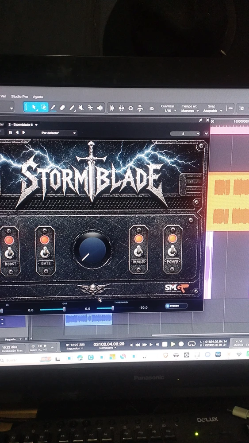The height and width of the screenshot is (443, 249).
Task: Flip the GATE toggle switch
Action: tap(45, 252)
